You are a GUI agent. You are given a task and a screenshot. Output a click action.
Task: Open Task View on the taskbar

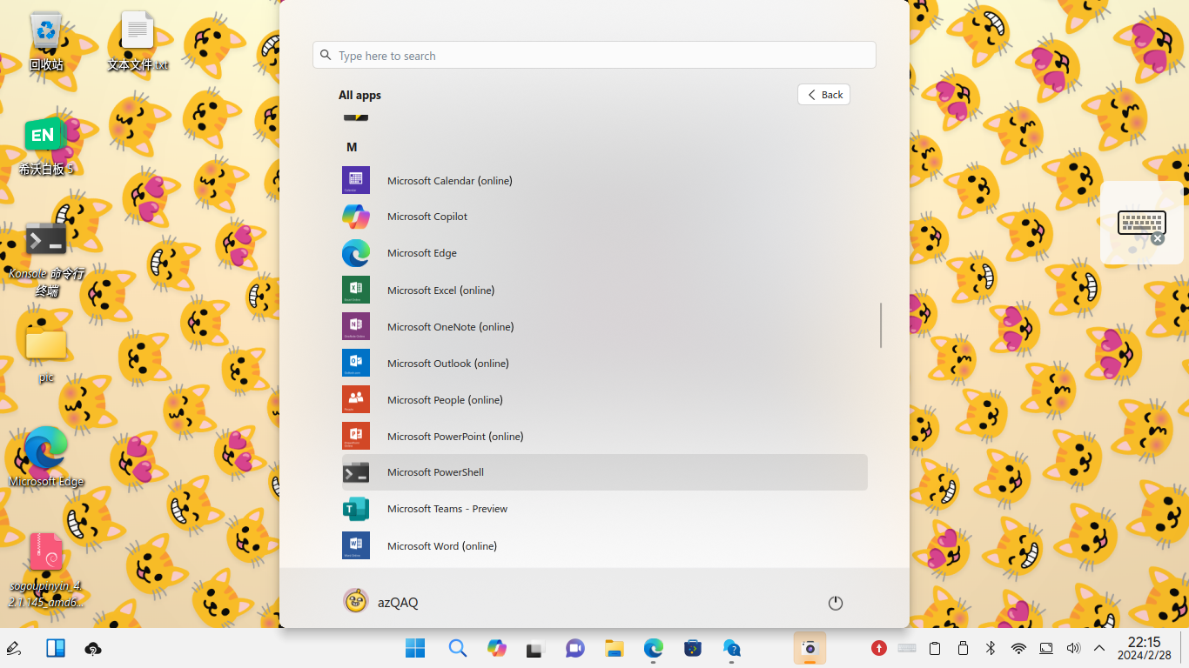pyautogui.click(x=535, y=648)
